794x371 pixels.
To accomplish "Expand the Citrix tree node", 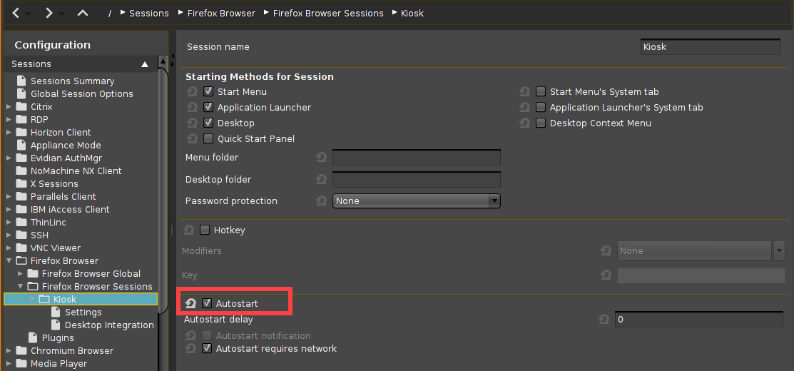I will click(9, 107).
